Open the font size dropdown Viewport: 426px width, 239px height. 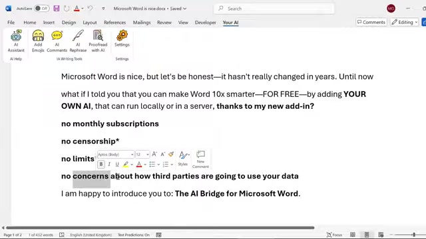(148, 155)
